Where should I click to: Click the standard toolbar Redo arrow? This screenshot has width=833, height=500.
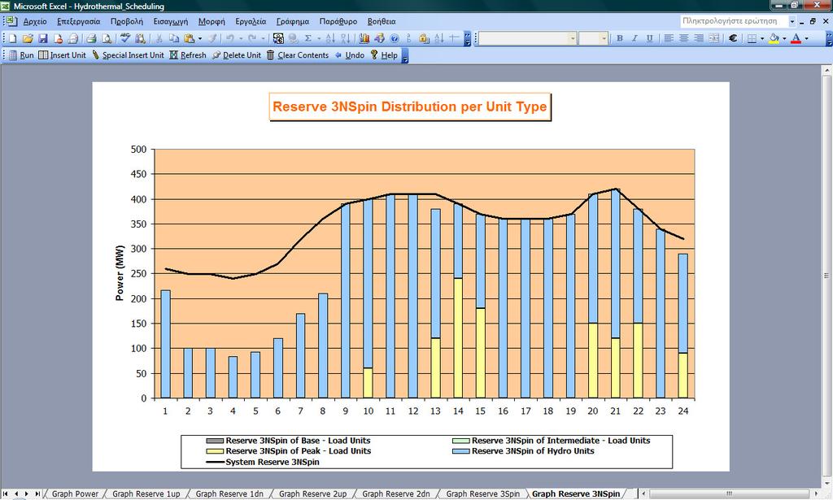coord(252,38)
